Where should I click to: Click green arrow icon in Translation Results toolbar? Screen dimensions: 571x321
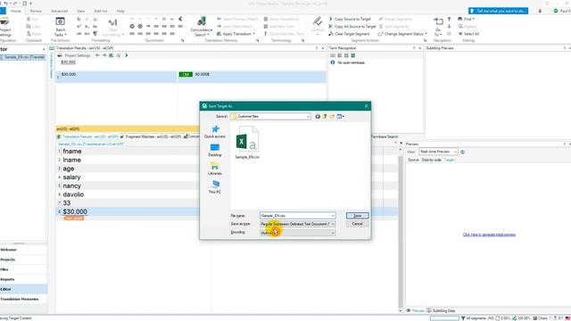tap(127, 55)
